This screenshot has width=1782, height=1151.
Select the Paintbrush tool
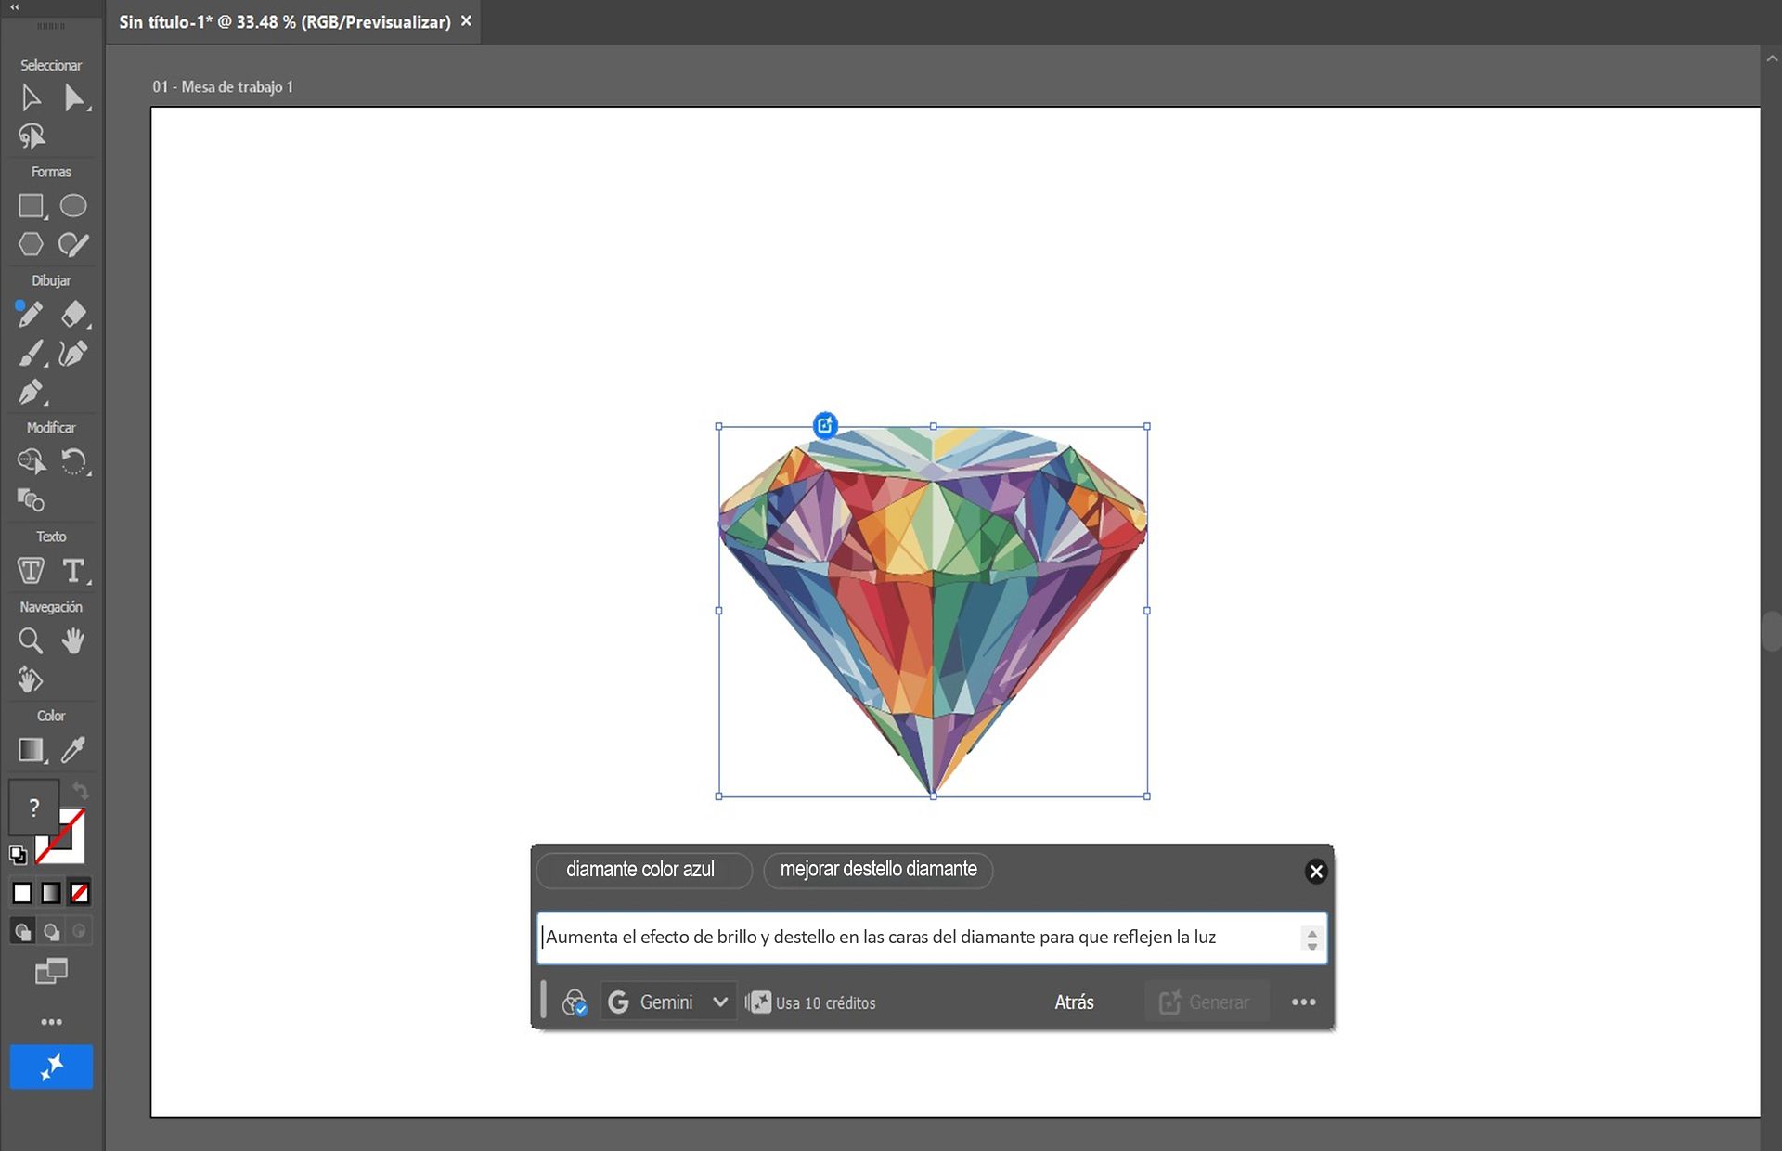coord(31,354)
